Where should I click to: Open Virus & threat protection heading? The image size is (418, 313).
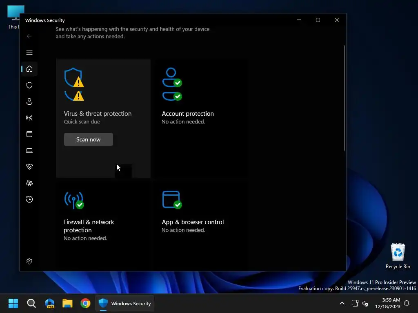point(98,114)
